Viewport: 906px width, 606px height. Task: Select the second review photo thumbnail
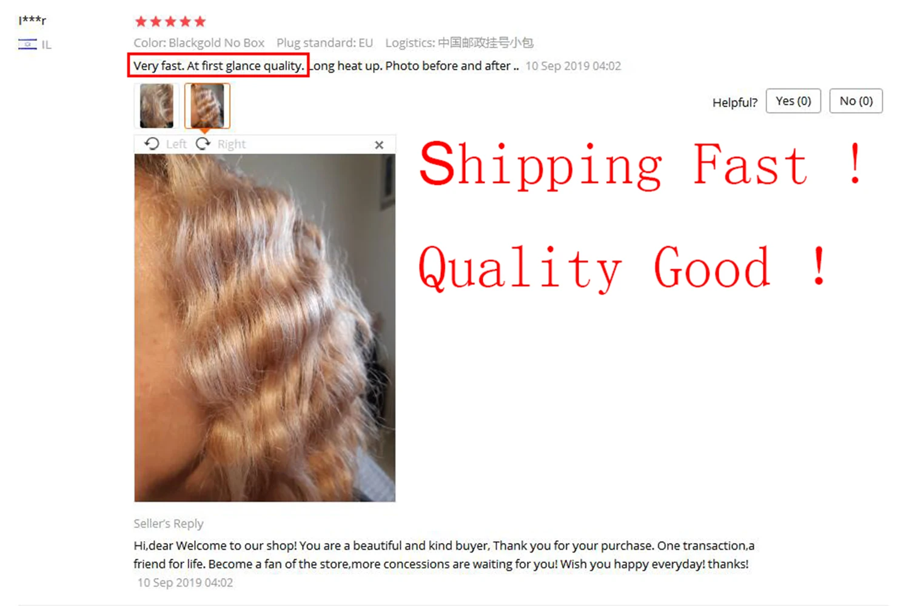pos(207,106)
